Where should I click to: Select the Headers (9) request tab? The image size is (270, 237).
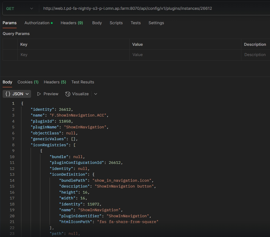[x=72, y=23]
